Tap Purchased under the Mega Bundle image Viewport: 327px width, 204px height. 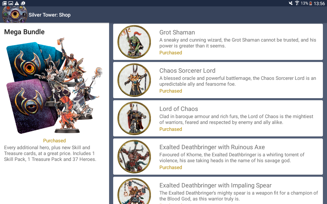(54, 141)
